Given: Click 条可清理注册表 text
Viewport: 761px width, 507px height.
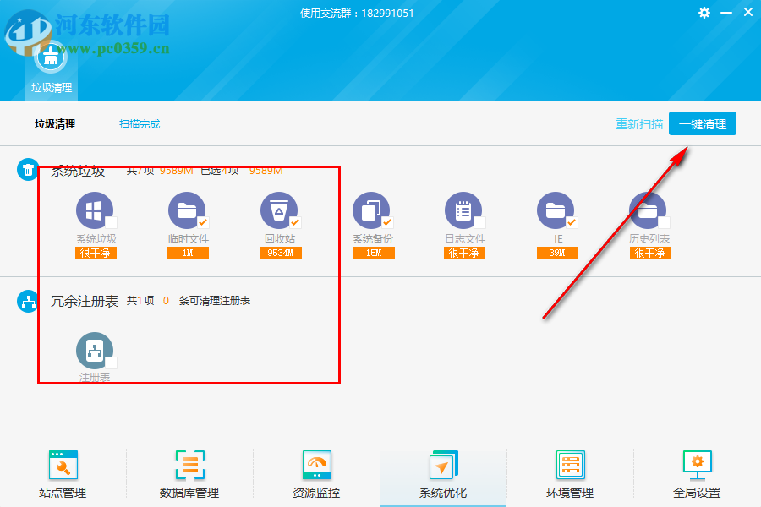Looking at the screenshot, I should pyautogui.click(x=215, y=301).
